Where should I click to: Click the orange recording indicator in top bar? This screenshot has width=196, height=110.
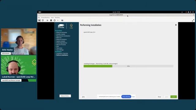186,12
